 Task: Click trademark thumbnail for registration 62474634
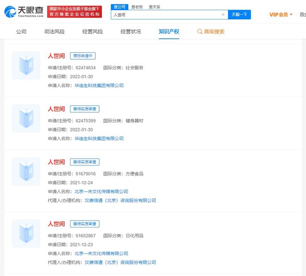click(26, 65)
